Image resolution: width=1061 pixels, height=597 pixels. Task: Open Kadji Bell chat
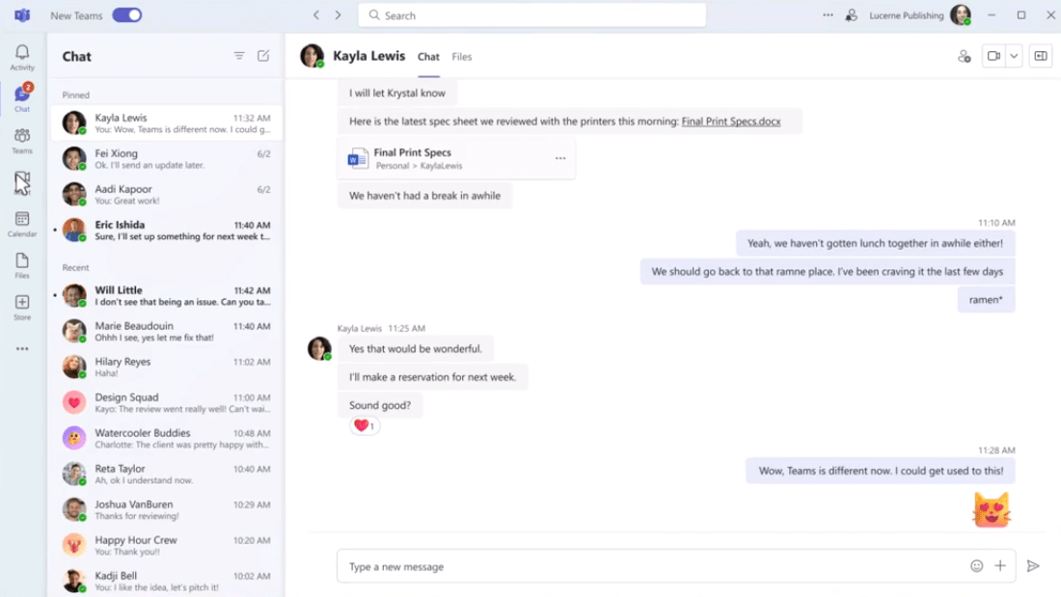coord(167,581)
